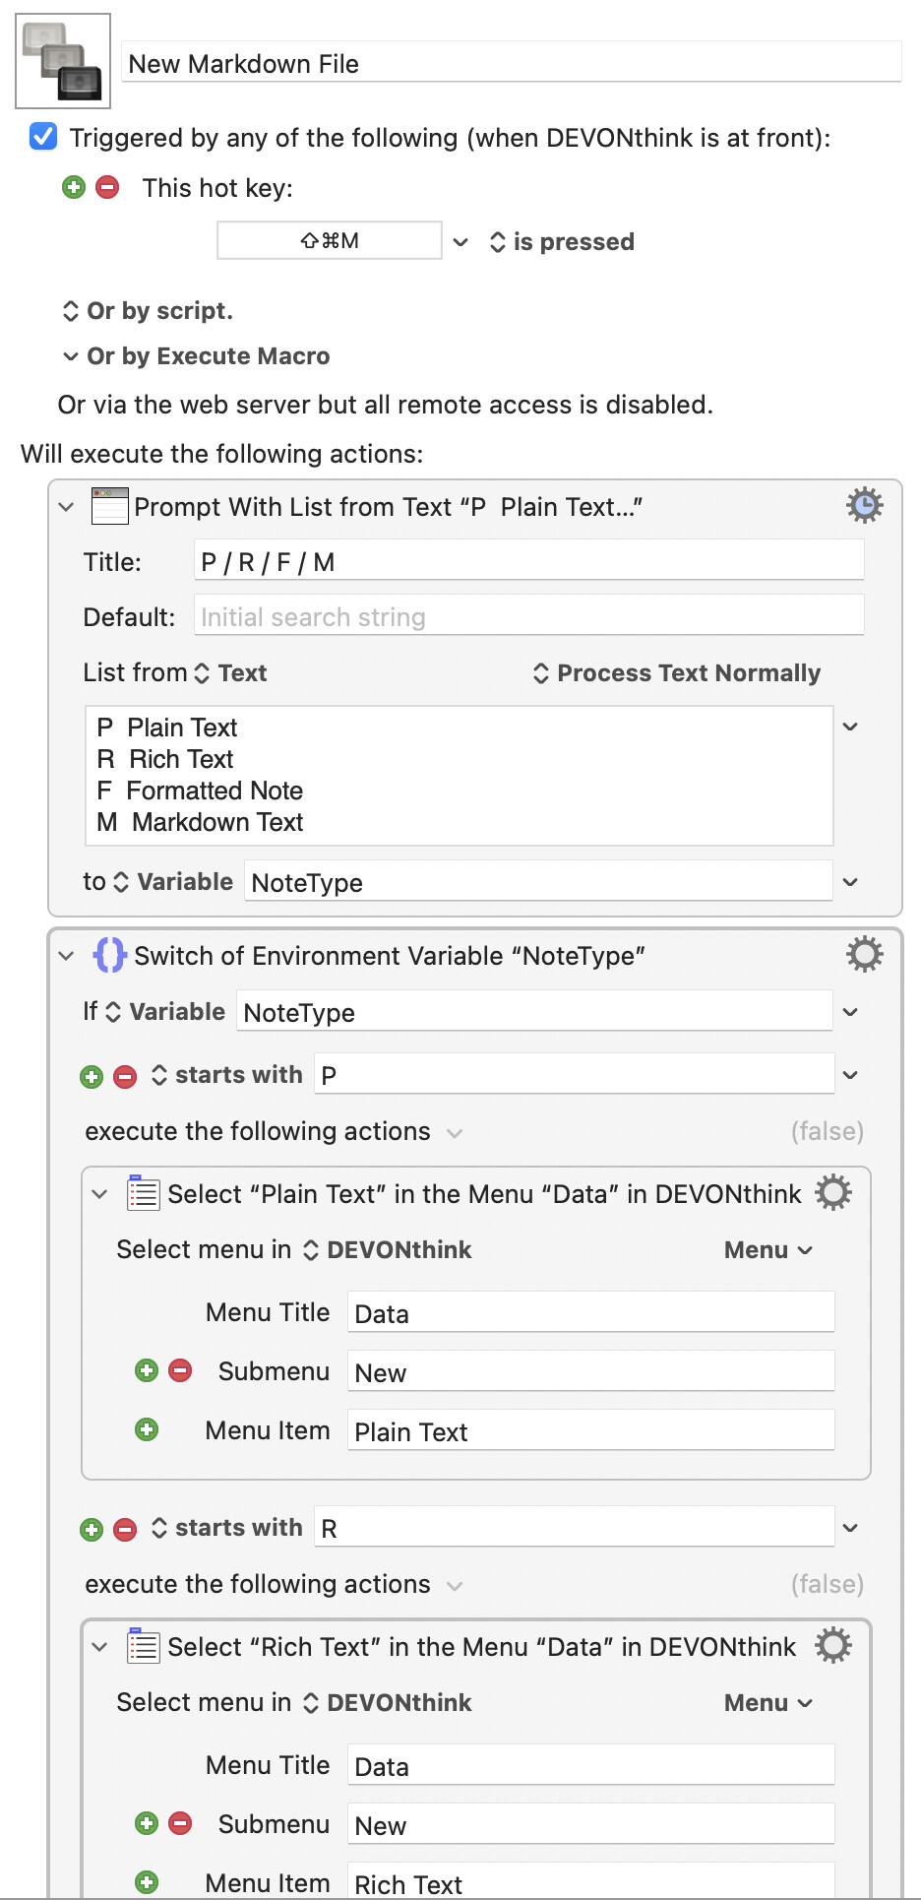The image size is (921, 1900).
Task: Remove the hot key trigger with red minus
Action: point(107,187)
